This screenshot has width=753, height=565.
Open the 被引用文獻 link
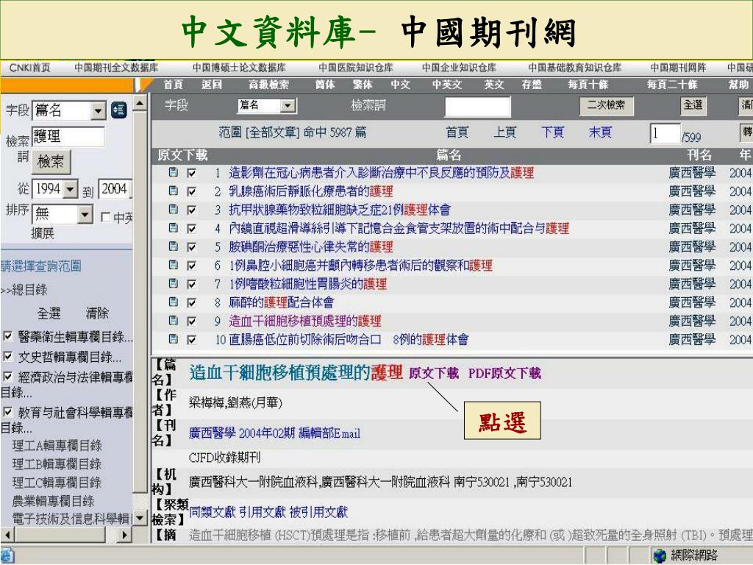coord(318,512)
